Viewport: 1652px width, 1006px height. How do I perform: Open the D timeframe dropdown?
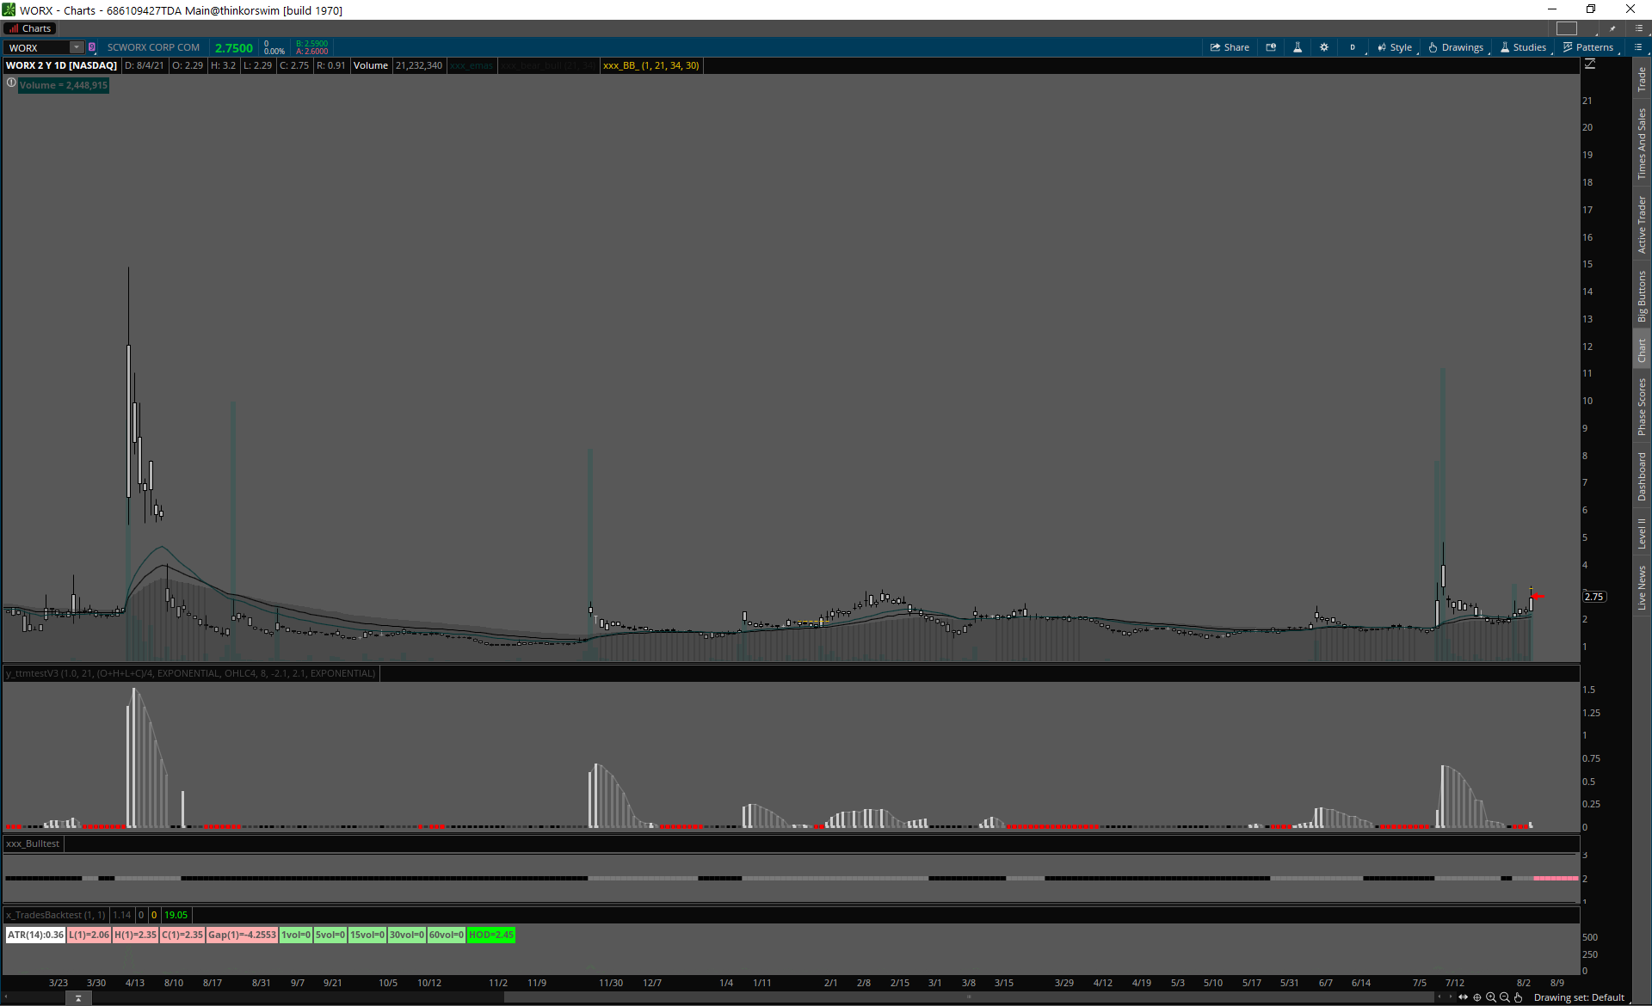(x=1353, y=47)
